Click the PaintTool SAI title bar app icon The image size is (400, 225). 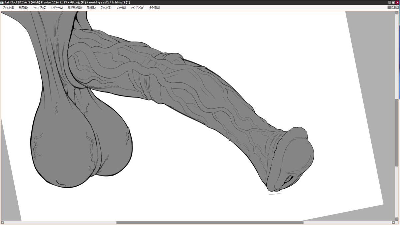pos(2,2)
